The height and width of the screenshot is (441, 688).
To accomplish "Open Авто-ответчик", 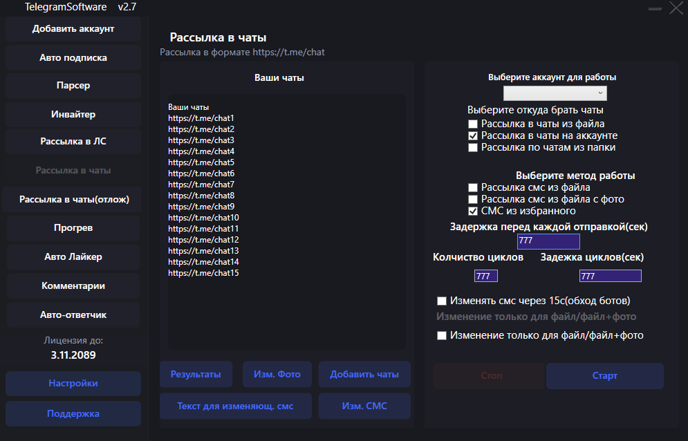I will pyautogui.click(x=73, y=315).
